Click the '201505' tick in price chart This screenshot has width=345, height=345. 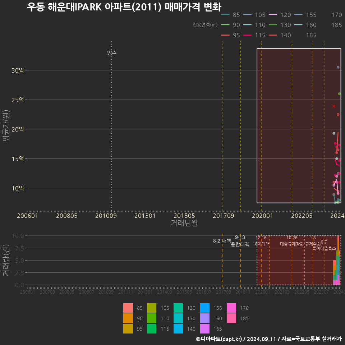[x=184, y=216]
